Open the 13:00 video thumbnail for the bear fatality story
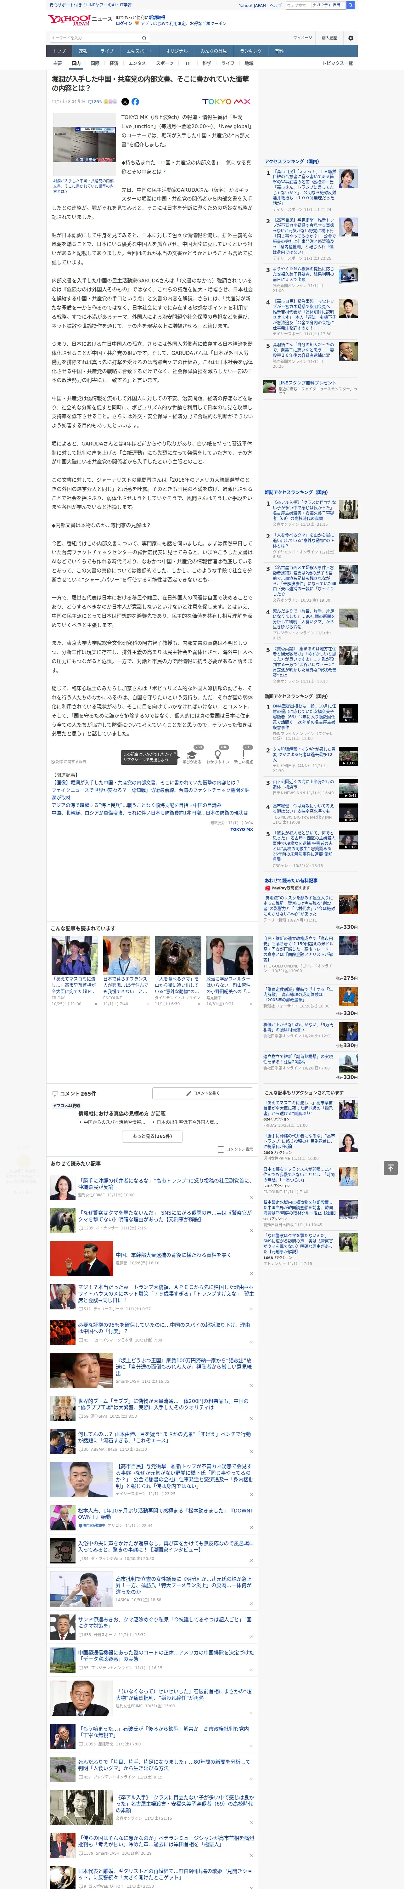The image size is (404, 1889). [348, 756]
